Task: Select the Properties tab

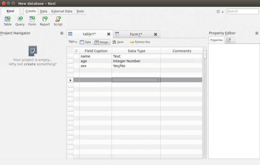Action: [x=217, y=40]
